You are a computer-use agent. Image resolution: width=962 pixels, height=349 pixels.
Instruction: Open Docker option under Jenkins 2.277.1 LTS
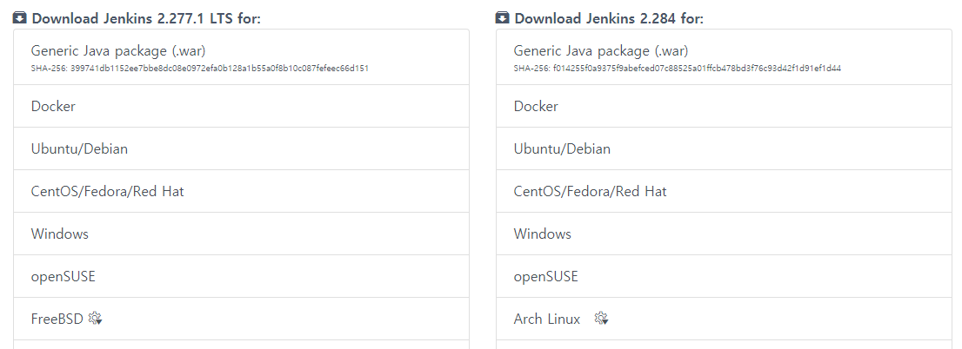[x=241, y=106]
